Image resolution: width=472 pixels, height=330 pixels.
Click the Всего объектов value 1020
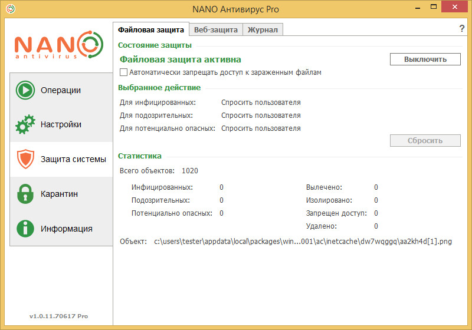pyautogui.click(x=189, y=171)
